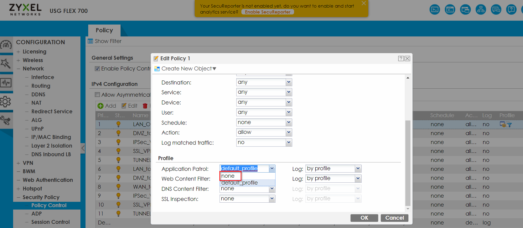Screen dimensions: 523x228
Task: Click OK to save the policy
Action: tap(364, 218)
